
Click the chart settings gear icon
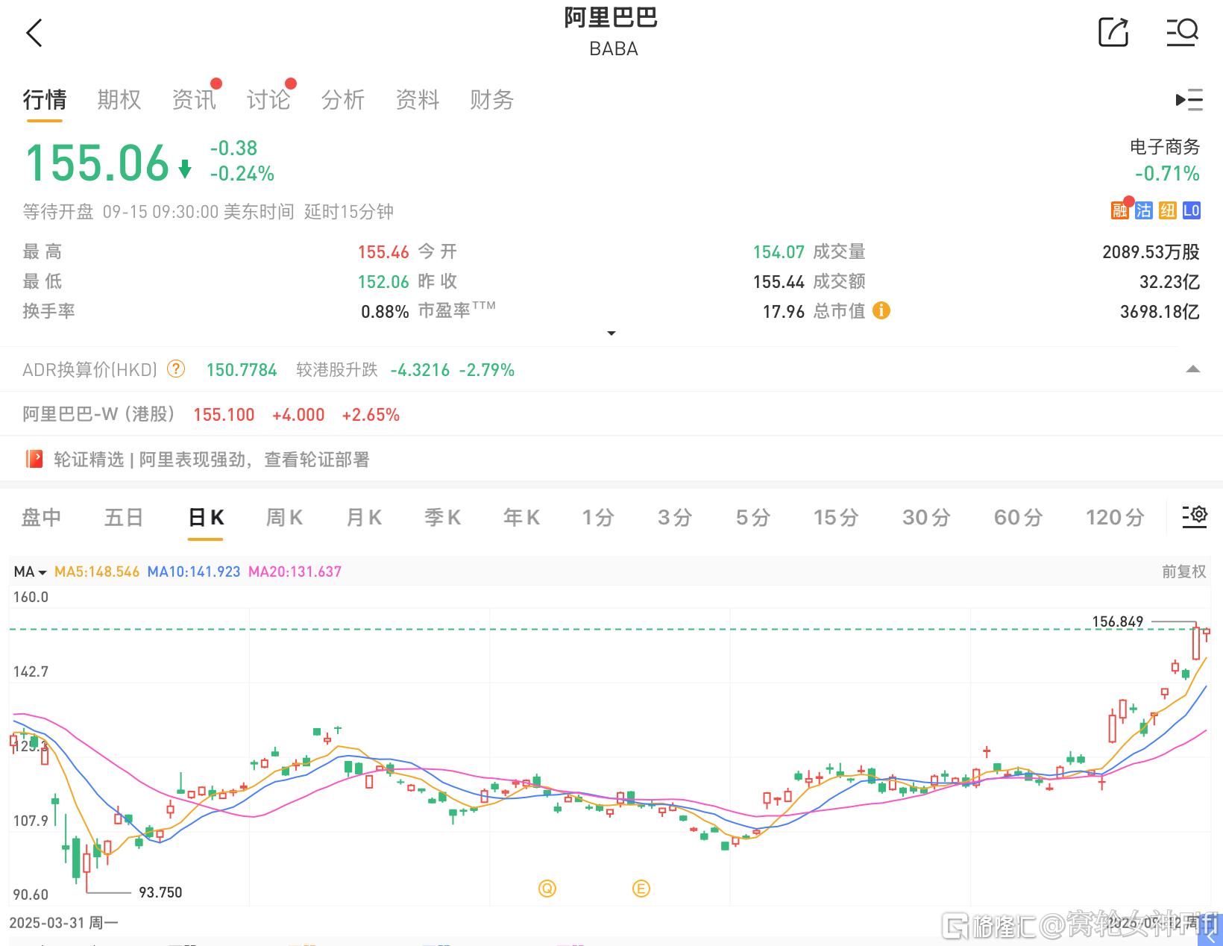pos(1194,516)
